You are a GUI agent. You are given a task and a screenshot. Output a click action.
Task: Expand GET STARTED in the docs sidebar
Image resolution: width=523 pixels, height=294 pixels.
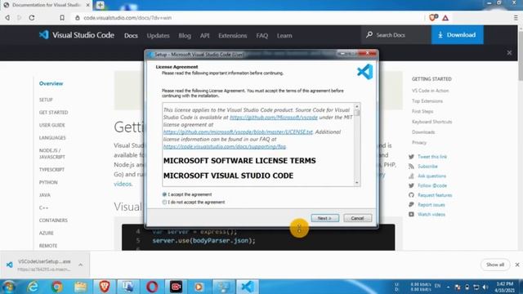53,113
